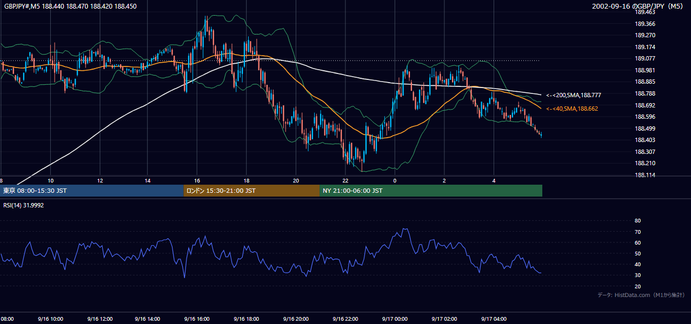
Task: Click the bottom time label 9/16 22:00
Action: pos(345,319)
